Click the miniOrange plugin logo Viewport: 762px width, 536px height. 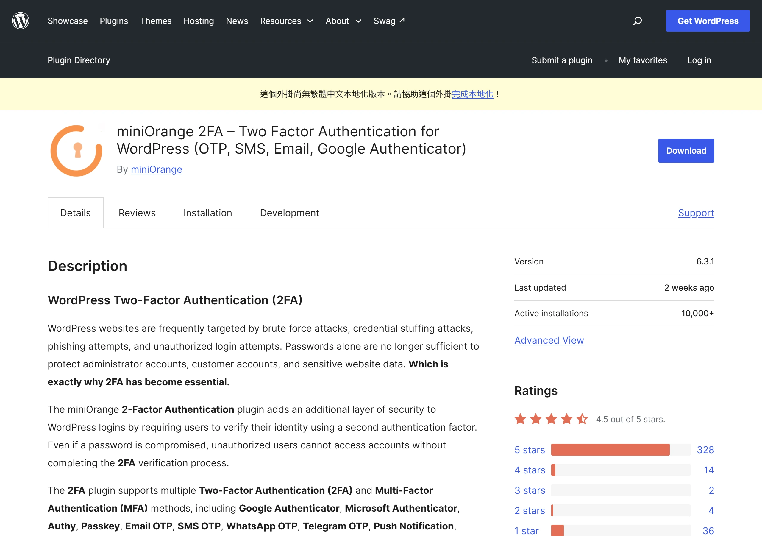[76, 150]
